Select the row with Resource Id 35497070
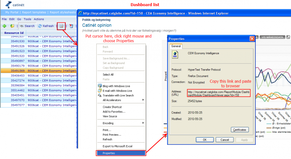This screenshot has height=159, width=291. coord(39,100)
